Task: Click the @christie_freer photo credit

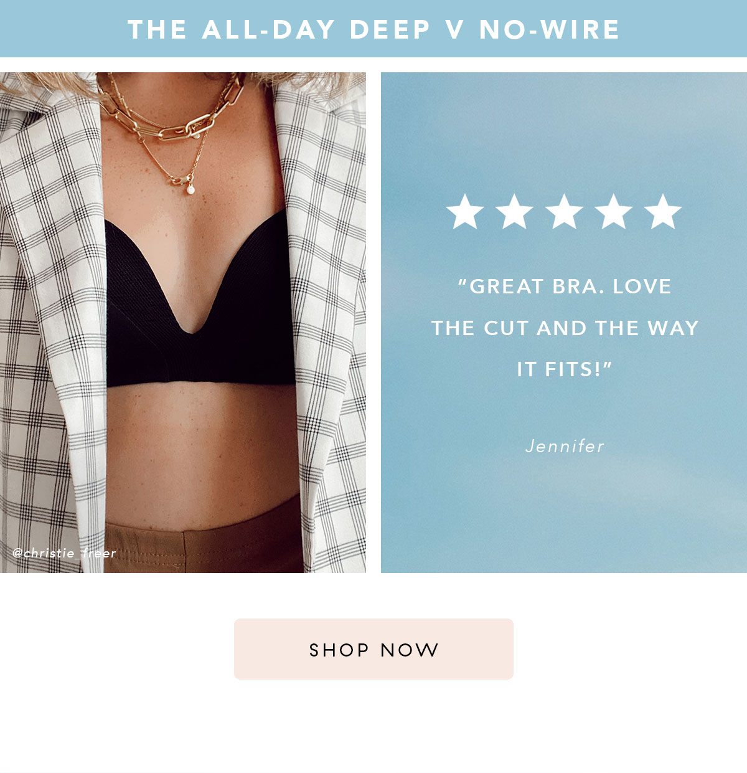Action: pos(64,553)
